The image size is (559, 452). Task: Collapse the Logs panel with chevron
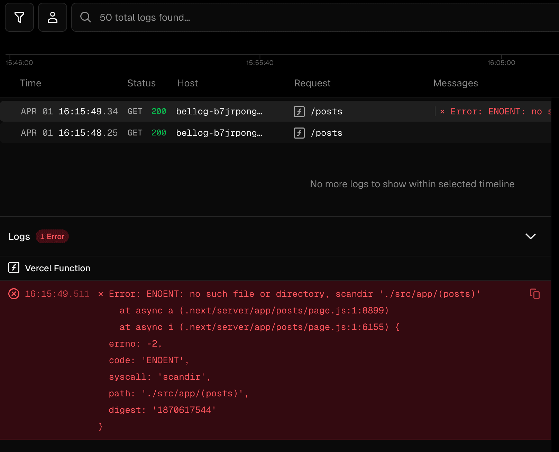tap(530, 236)
